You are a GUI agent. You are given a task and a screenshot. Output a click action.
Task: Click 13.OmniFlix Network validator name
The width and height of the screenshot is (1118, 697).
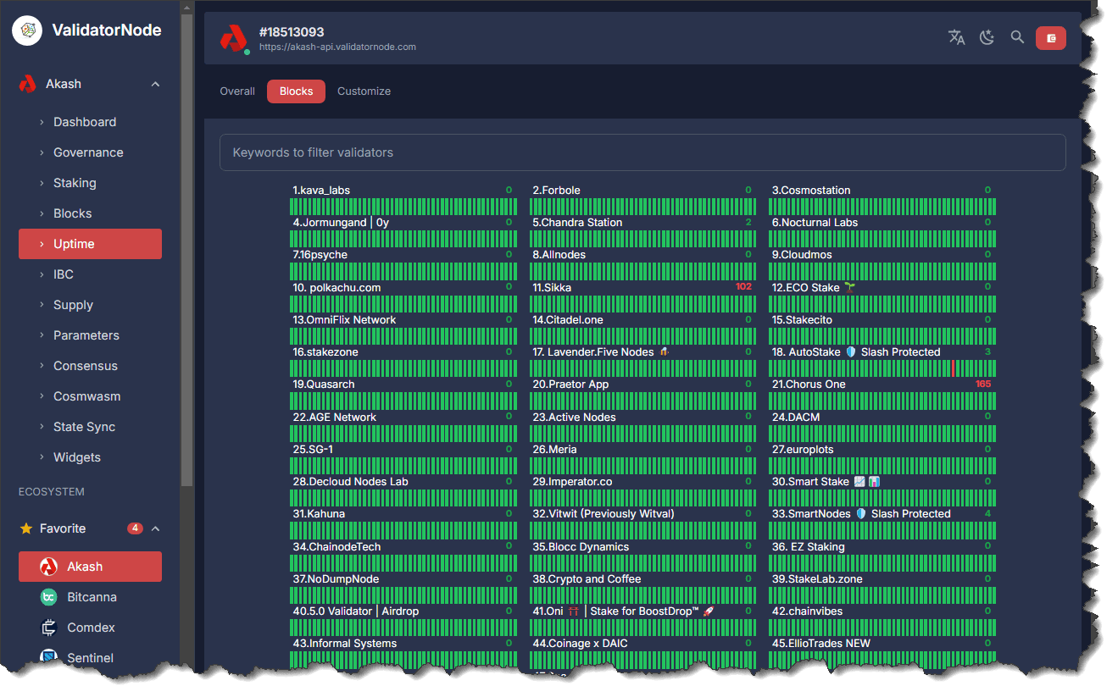tap(344, 320)
